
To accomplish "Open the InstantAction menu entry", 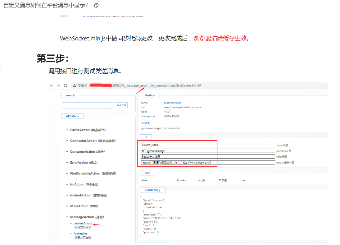I will (x=88, y=195).
